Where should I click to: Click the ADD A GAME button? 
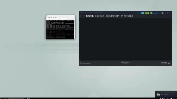(86, 63)
